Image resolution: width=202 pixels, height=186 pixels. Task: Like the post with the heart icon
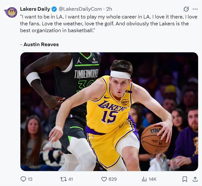click(104, 179)
